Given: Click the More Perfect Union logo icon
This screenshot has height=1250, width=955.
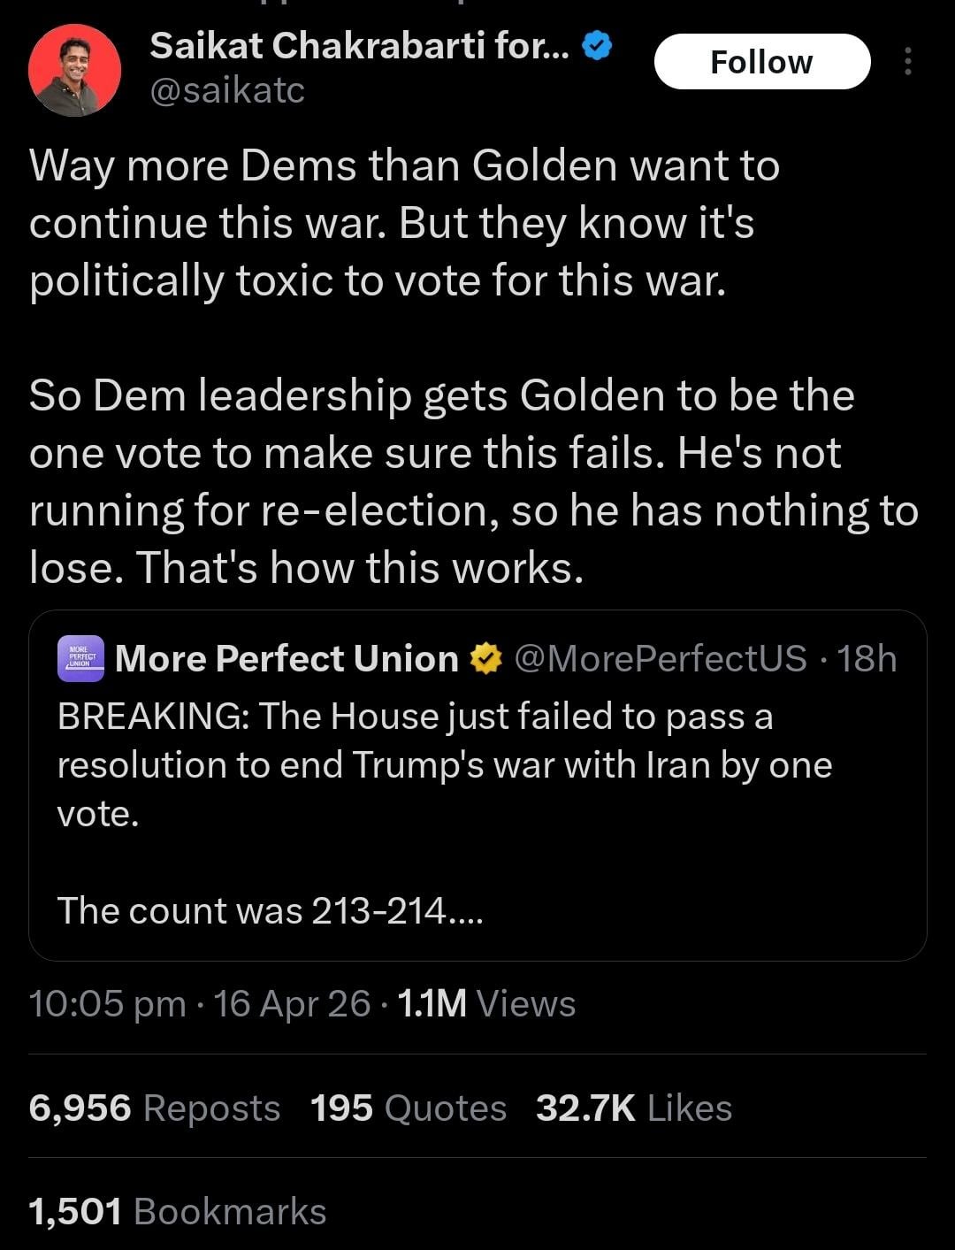Looking at the screenshot, I should [80, 659].
